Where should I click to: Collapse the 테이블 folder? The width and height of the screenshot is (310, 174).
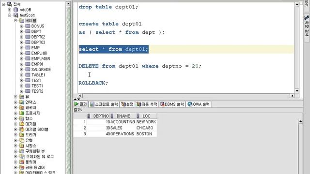point(15,21)
